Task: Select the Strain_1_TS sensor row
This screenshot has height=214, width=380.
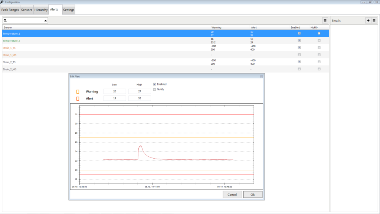Action: (x=166, y=48)
